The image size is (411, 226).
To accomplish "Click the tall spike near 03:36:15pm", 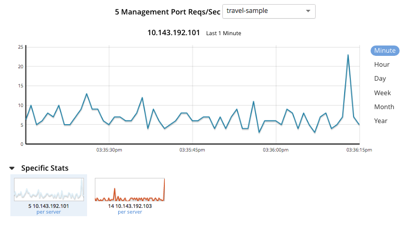I will coord(348,55).
